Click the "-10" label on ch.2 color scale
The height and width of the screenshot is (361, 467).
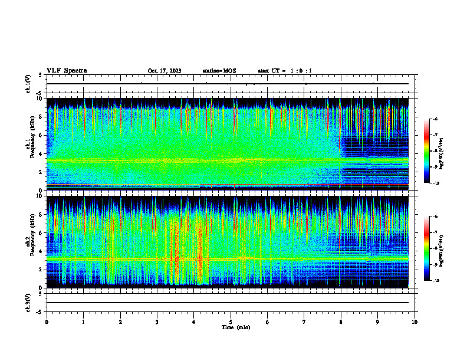[436, 281]
